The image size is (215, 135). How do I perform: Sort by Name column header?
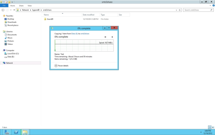[x=62, y=15]
